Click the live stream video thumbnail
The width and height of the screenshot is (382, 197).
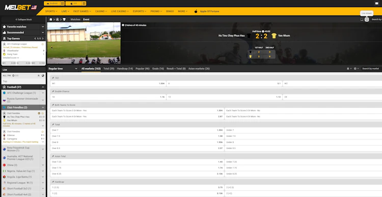84,43
